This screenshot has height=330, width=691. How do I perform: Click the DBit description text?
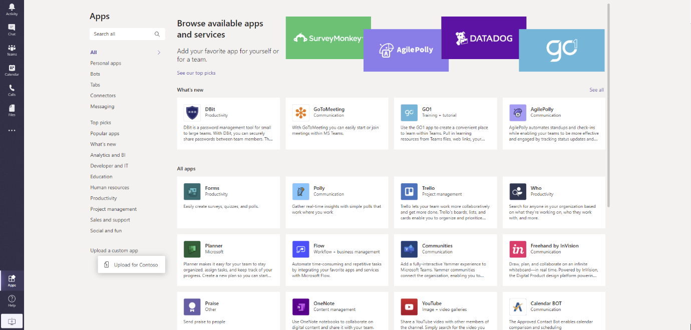pyautogui.click(x=228, y=133)
